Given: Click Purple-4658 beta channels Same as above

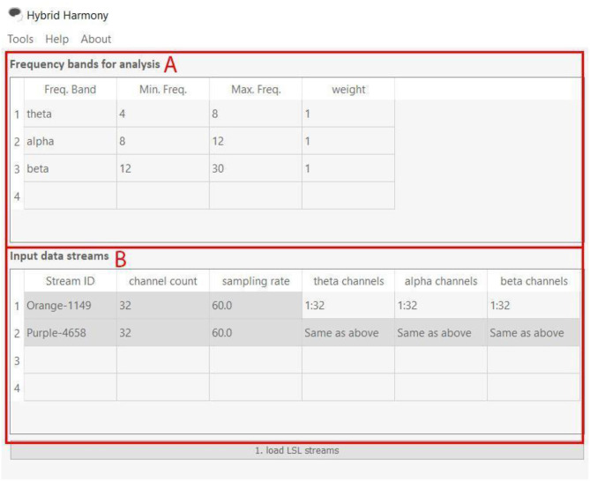Looking at the screenshot, I should click(534, 333).
